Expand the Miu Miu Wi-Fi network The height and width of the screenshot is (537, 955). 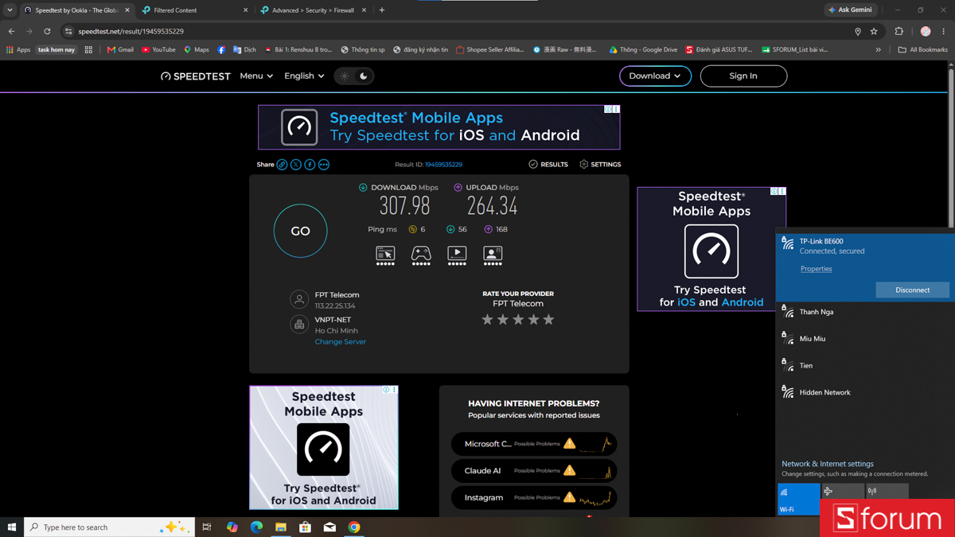[x=865, y=339]
